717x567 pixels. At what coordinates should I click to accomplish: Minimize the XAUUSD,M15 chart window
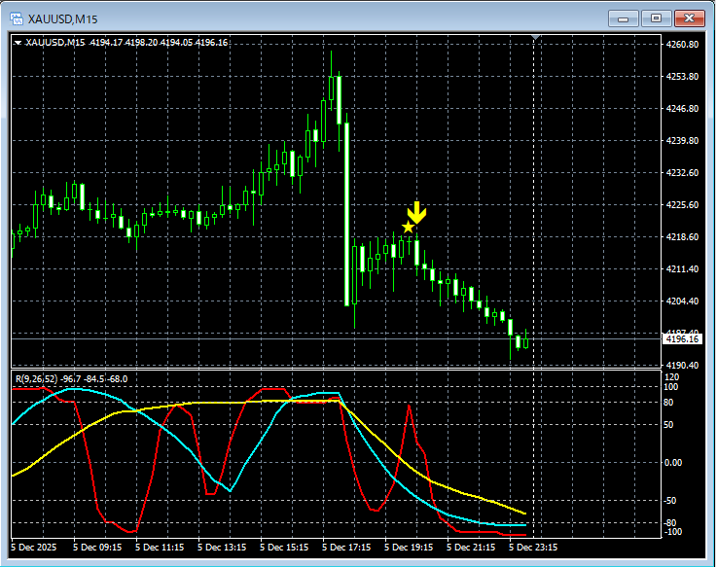[x=626, y=18]
